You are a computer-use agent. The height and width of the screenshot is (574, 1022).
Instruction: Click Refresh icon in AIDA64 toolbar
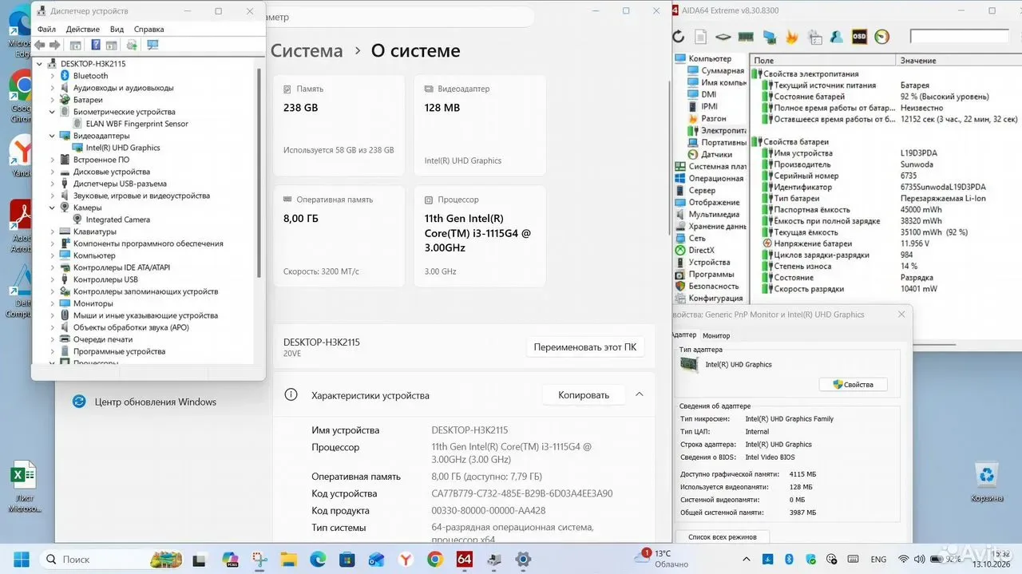(679, 37)
